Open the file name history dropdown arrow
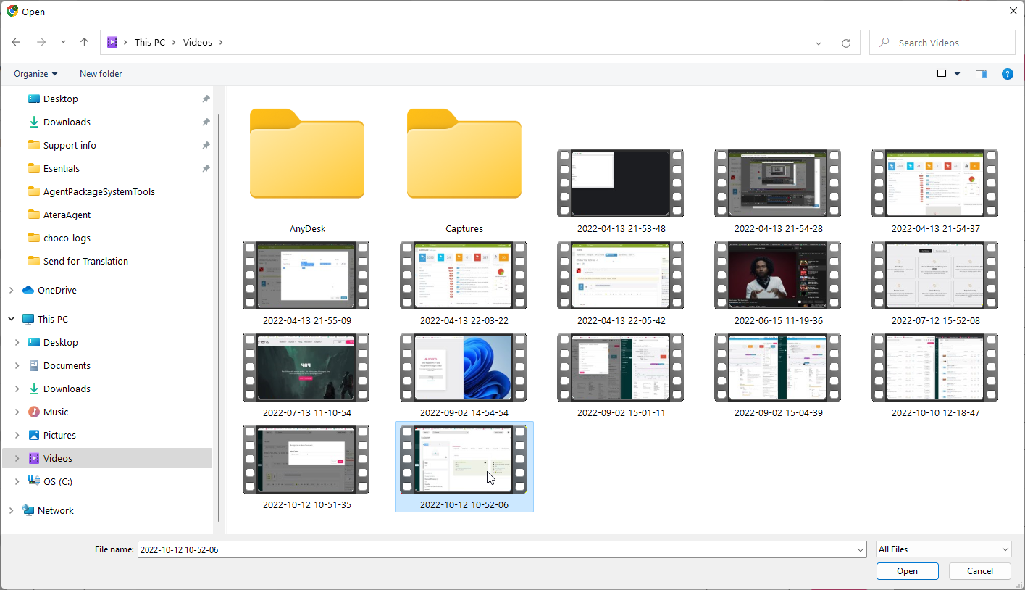This screenshot has height=590, width=1025. point(859,549)
